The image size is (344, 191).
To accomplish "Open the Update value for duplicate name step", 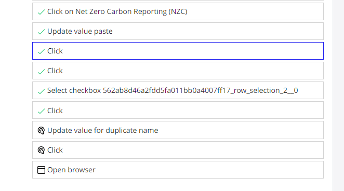I will tap(103, 130).
